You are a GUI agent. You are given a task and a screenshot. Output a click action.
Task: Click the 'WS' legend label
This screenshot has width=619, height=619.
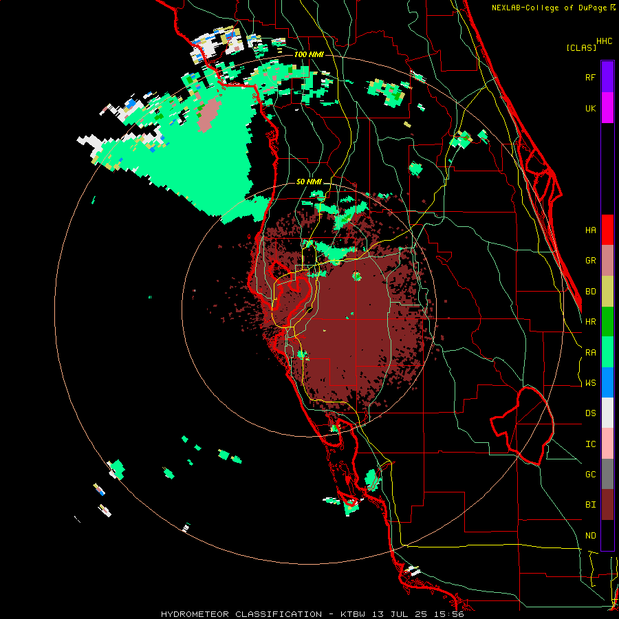coord(590,383)
